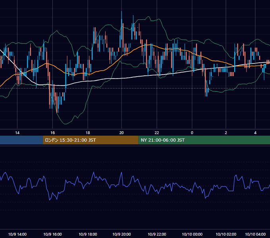The width and height of the screenshot is (270, 238).
Task: Click the NY 21:00-06:00 JST session bar
Action: pyautogui.click(x=204, y=140)
